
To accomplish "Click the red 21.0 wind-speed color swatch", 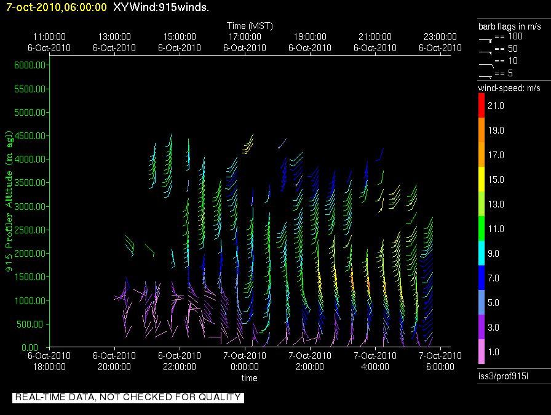I will click(x=482, y=105).
